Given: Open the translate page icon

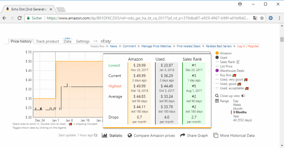Looking at the screenshot, I should pyautogui.click(x=255, y=18).
